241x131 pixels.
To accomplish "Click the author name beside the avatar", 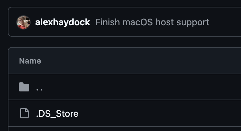I will pos(63,22).
